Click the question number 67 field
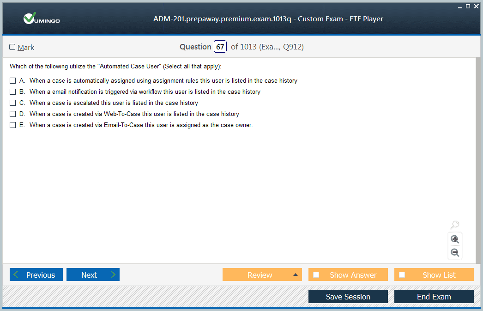The image size is (483, 311). click(220, 47)
